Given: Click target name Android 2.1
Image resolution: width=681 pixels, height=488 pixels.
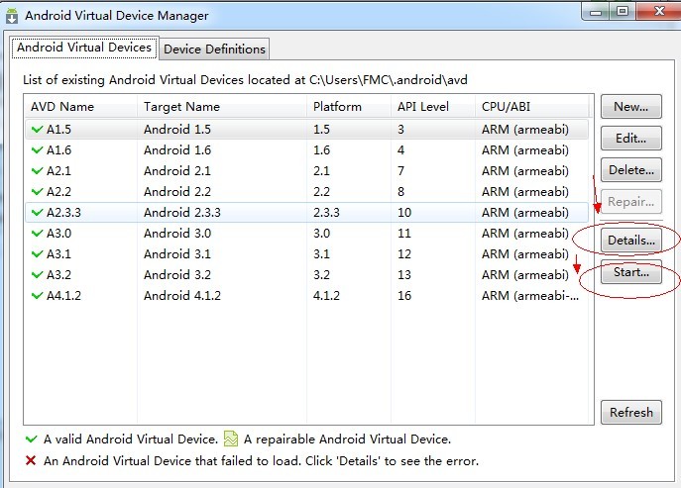Looking at the screenshot, I should point(177,171).
